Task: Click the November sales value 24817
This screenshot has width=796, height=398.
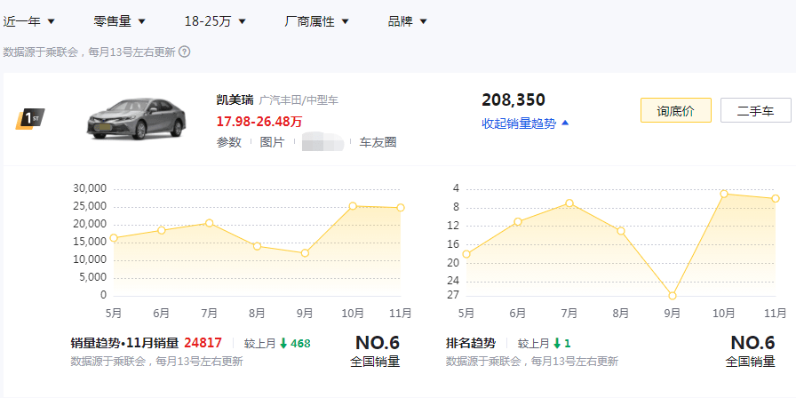Action: (203, 343)
